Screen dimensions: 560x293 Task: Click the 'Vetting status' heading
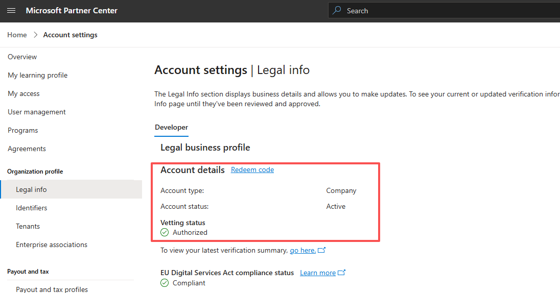[x=183, y=223]
